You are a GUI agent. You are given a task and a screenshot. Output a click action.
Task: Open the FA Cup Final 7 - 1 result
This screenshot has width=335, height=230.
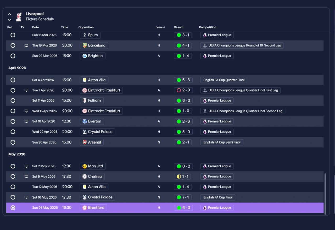click(183, 197)
